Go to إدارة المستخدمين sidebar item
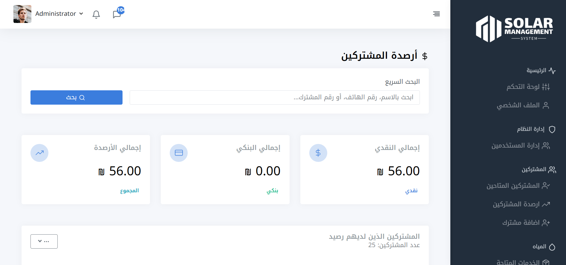The height and width of the screenshot is (265, 566). coord(520,145)
